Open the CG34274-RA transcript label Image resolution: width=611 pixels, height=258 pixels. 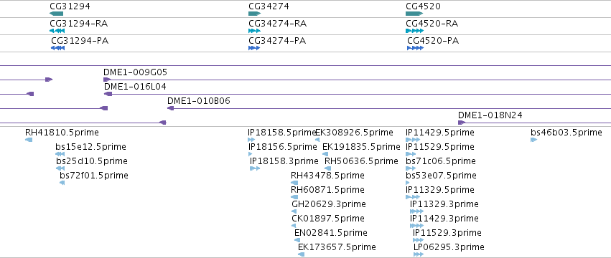coord(277,24)
